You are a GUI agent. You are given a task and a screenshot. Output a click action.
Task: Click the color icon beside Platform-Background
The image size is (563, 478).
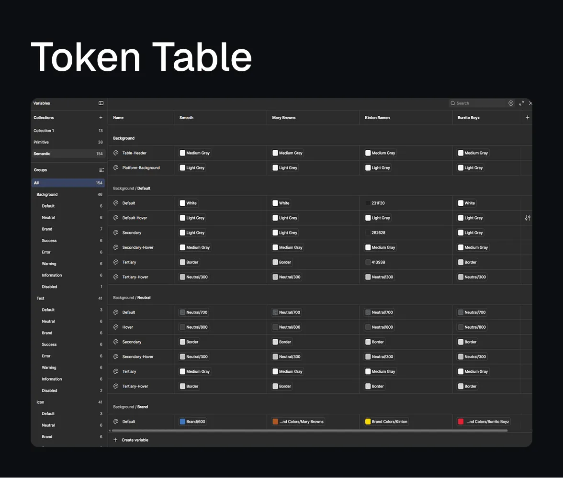(x=116, y=167)
